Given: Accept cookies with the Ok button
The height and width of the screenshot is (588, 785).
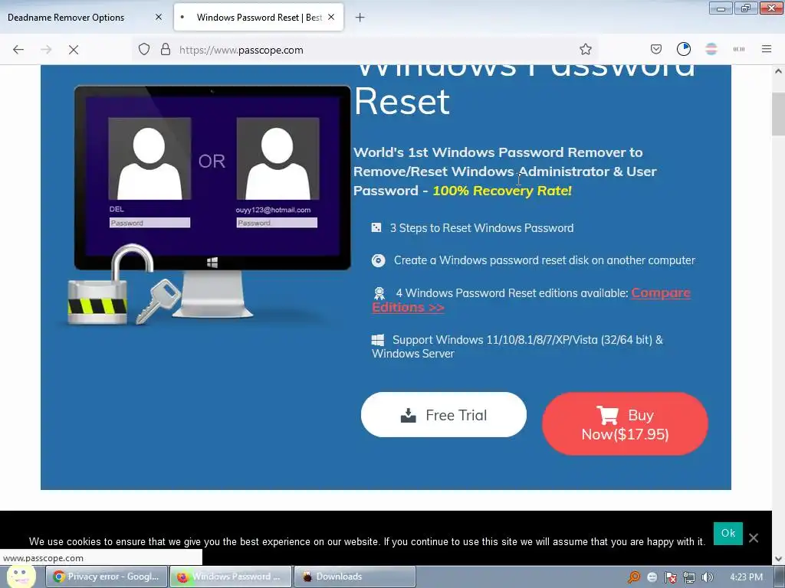Looking at the screenshot, I should (728, 533).
